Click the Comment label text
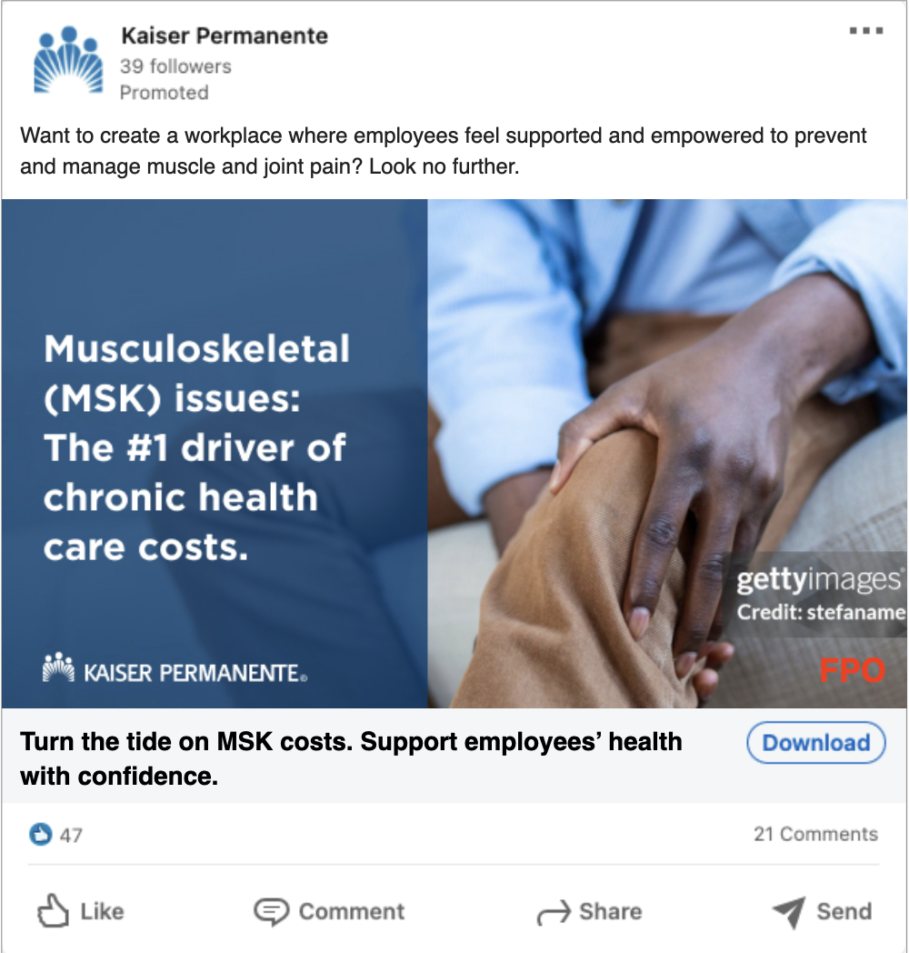Screen dimensions: 909x953 (351, 912)
